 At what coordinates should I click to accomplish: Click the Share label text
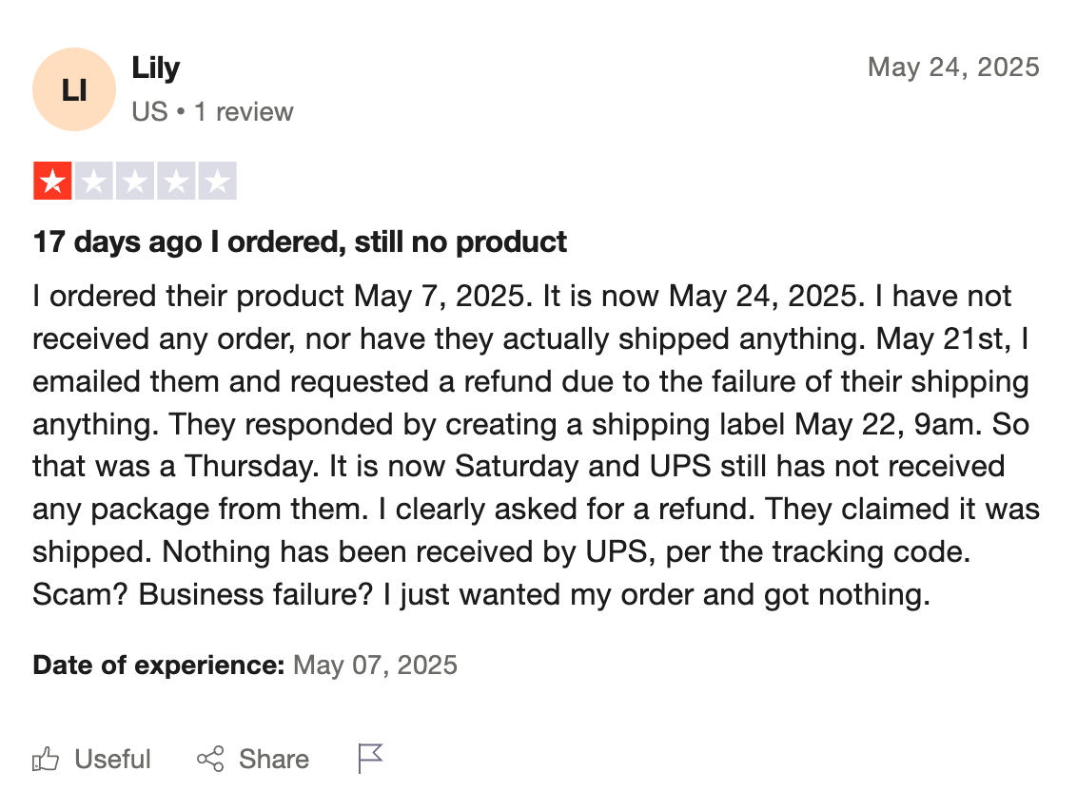point(274,760)
